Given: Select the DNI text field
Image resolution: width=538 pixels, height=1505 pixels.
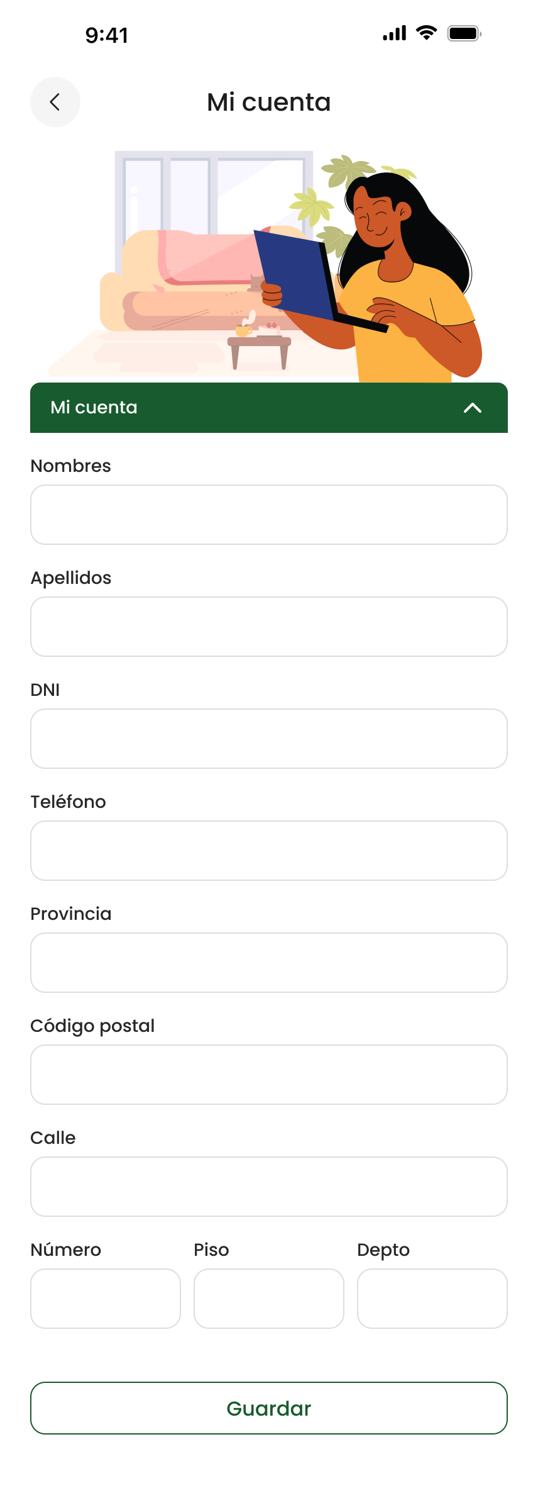Looking at the screenshot, I should [269, 739].
